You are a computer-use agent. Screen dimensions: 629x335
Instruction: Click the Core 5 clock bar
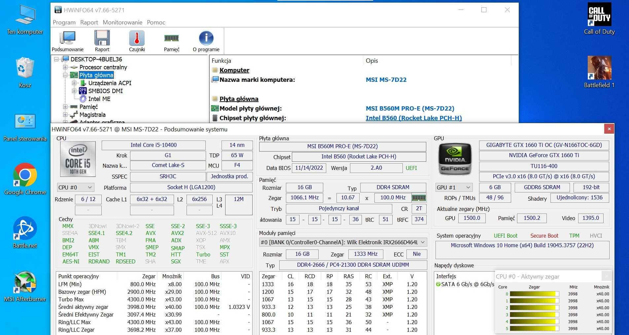534,328
